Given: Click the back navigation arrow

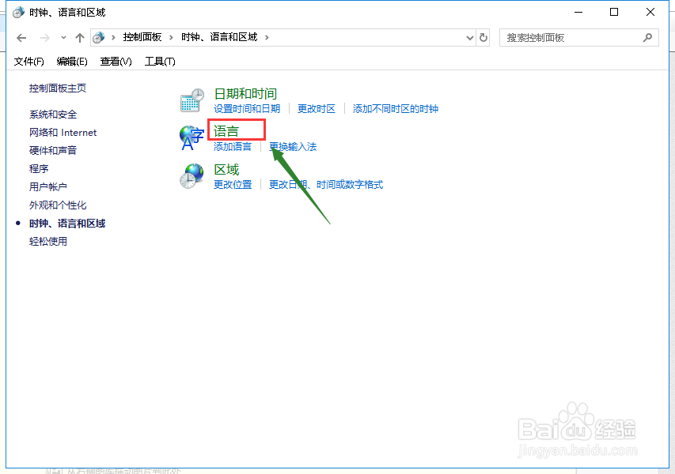Looking at the screenshot, I should click(x=21, y=37).
